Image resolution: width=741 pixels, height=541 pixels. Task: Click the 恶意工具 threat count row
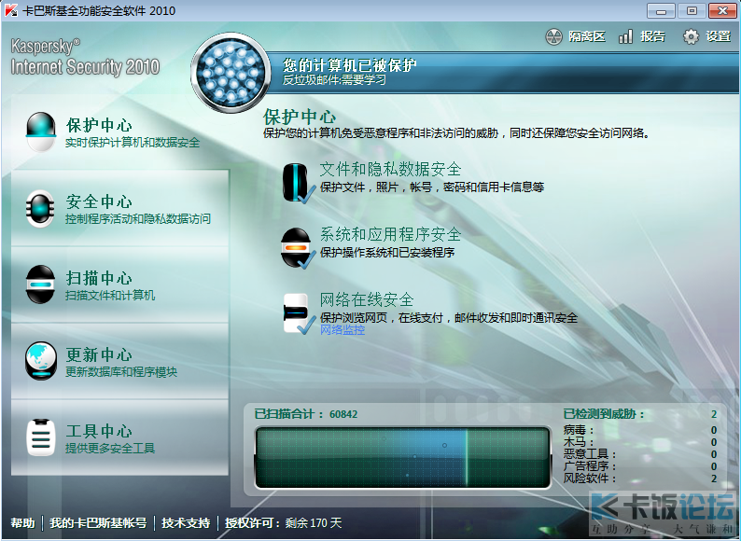tap(640, 454)
